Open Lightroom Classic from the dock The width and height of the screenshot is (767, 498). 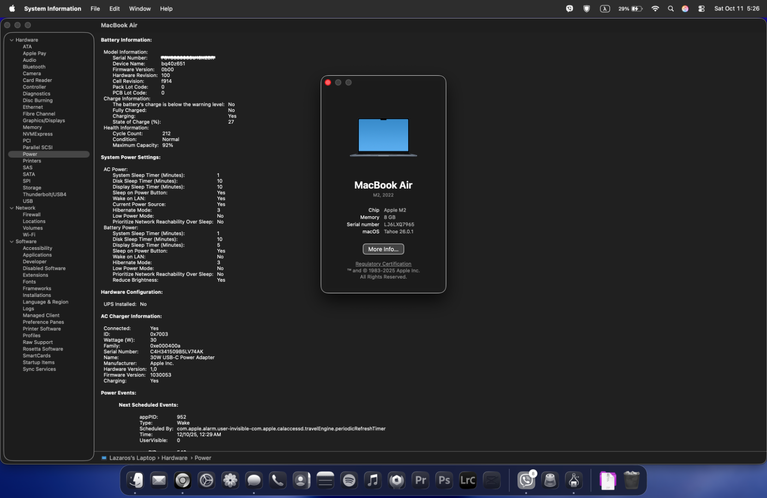468,480
